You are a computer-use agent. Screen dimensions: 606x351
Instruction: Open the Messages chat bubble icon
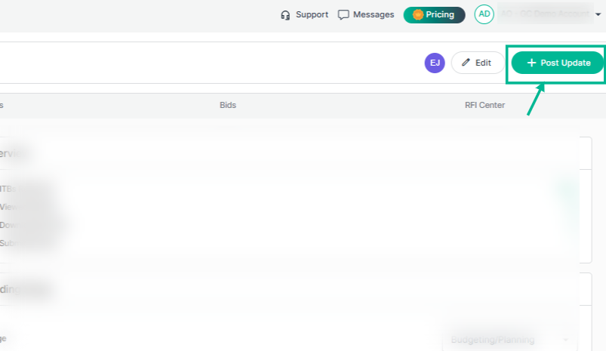coord(343,14)
